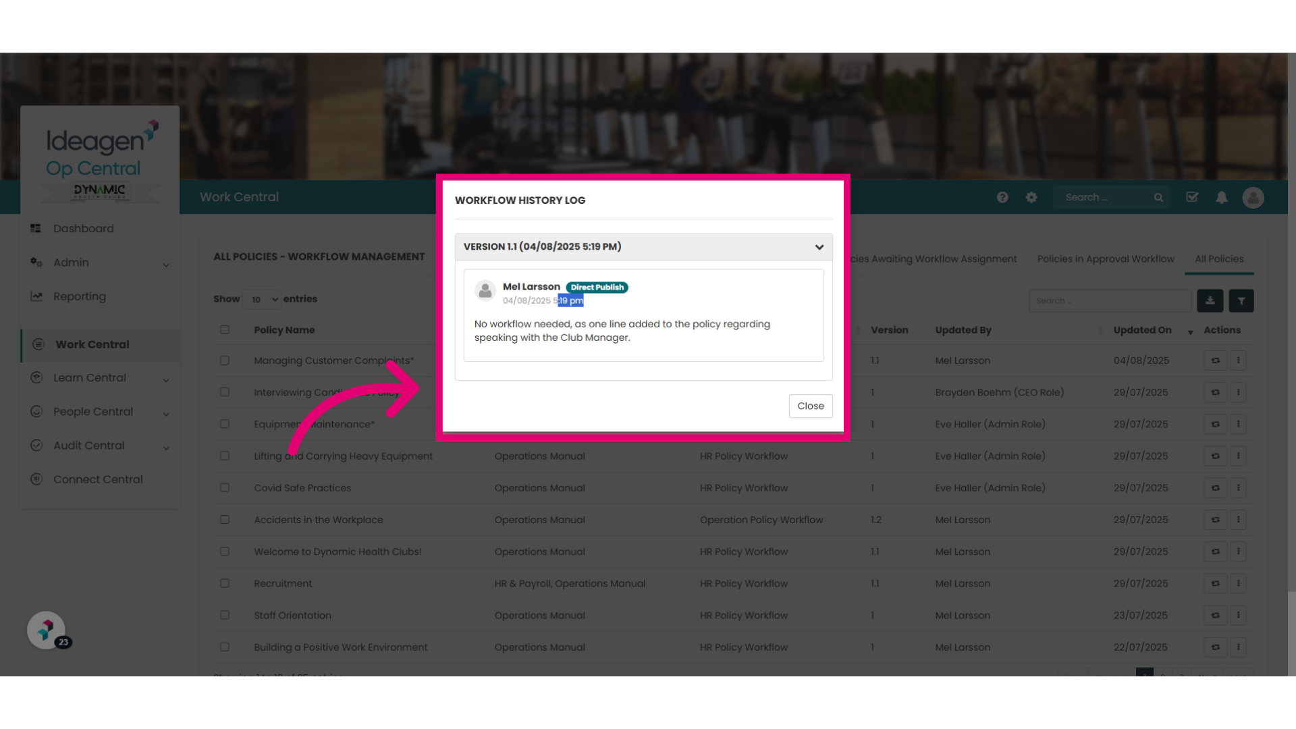Click the 04/08/2025 Updated On cell

click(x=1141, y=360)
